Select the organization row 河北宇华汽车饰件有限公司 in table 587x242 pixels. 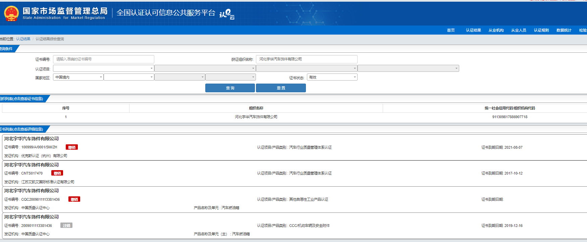tap(256, 117)
